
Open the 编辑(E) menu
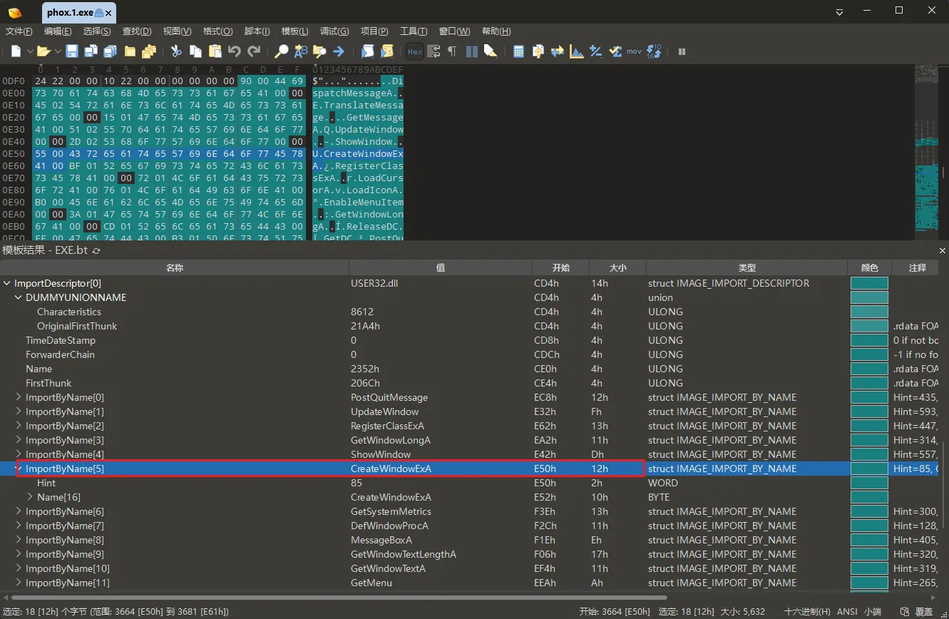[58, 31]
